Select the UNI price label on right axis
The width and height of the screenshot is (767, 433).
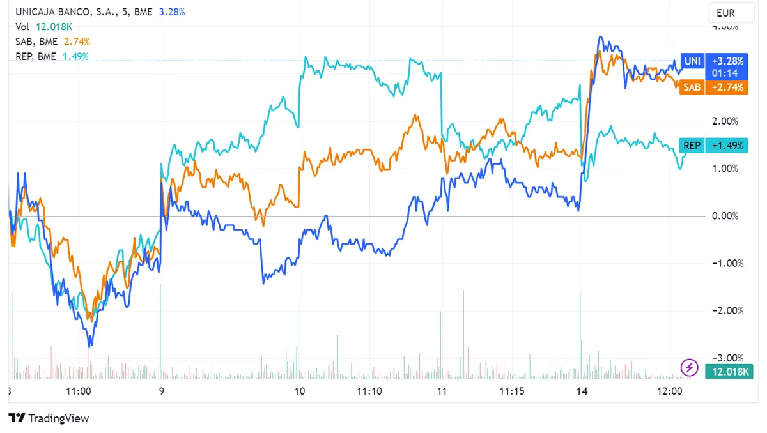point(692,61)
